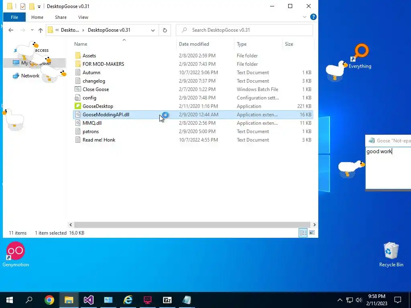Go back with the Back arrow
The width and height of the screenshot is (411, 308).
[11, 30]
